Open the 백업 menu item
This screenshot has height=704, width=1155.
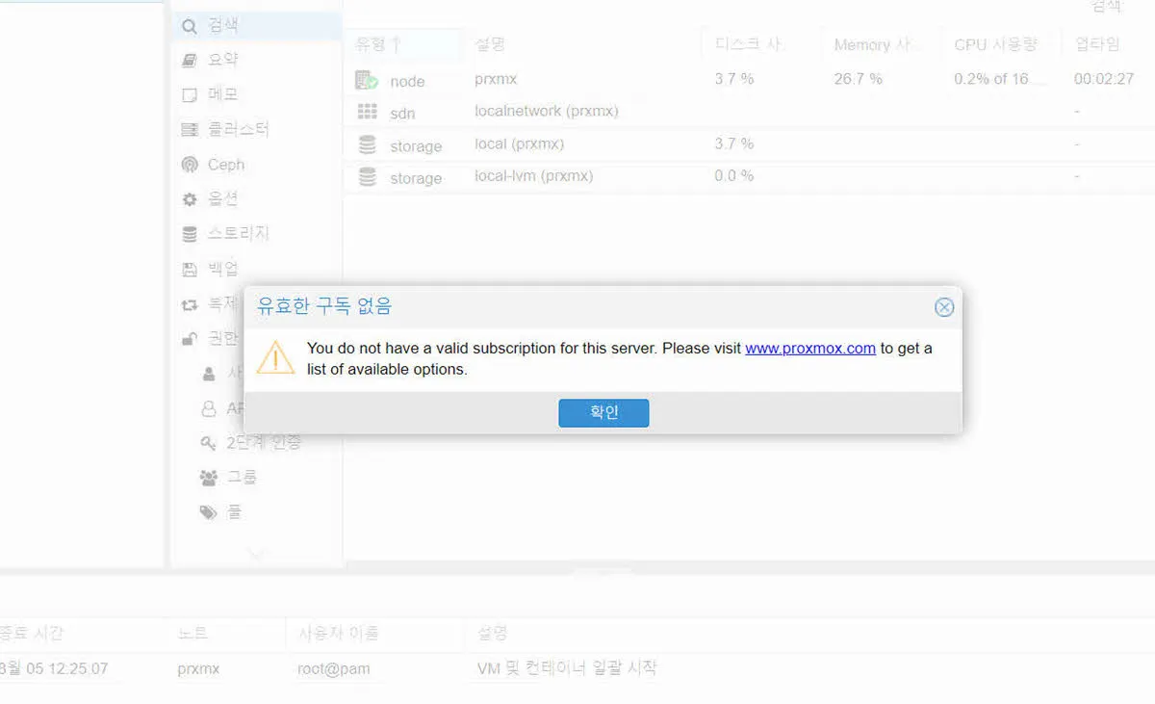256,269
